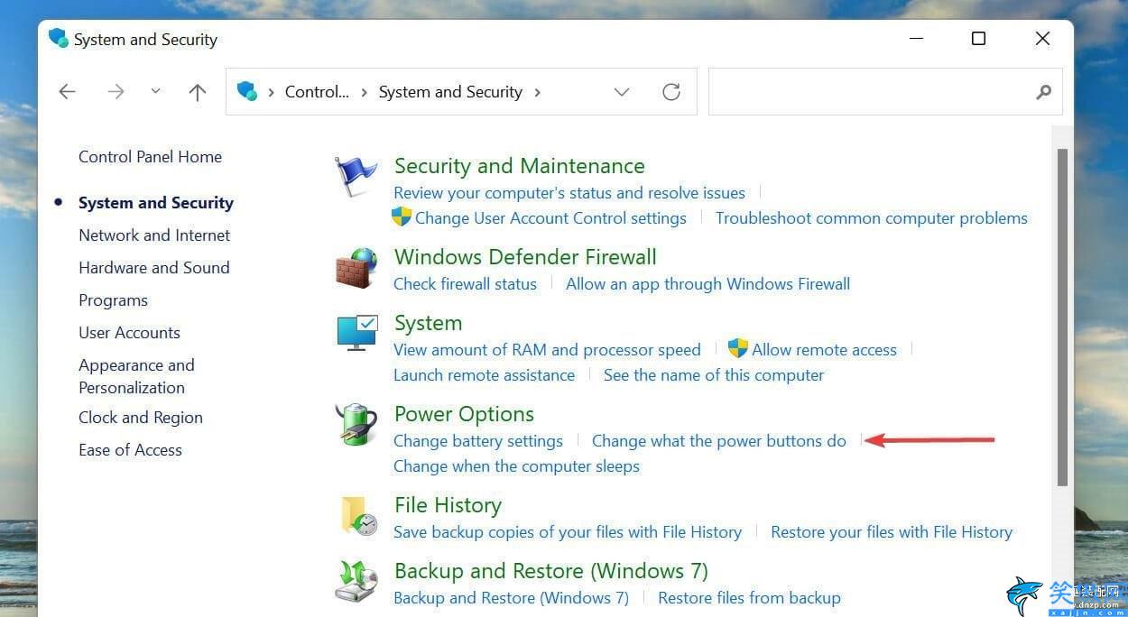Click the search magnifier icon
Screen dimensions: 1128x617
1043,91
